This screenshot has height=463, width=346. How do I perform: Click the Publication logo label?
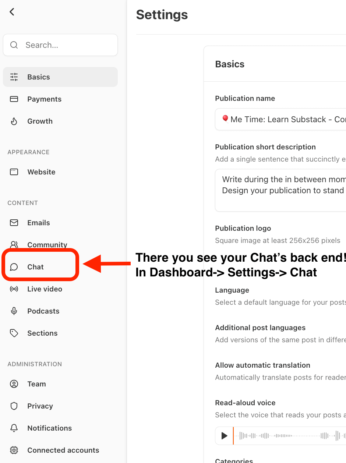[243, 228]
